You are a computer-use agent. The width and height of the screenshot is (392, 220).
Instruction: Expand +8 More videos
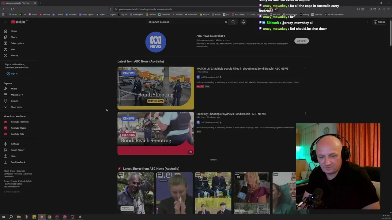click(x=213, y=160)
